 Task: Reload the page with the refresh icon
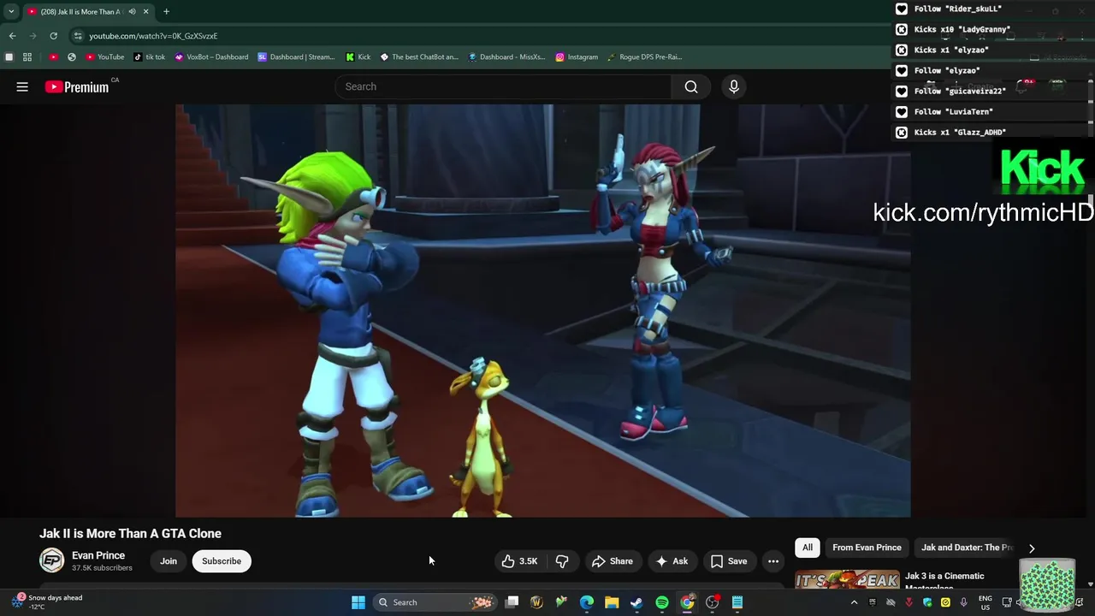53,36
